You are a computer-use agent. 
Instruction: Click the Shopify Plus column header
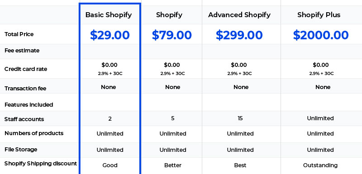pyautogui.click(x=319, y=15)
